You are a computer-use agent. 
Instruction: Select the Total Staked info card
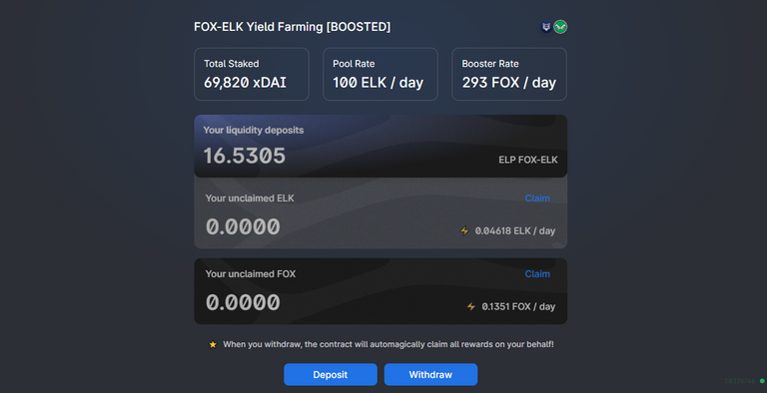point(252,74)
